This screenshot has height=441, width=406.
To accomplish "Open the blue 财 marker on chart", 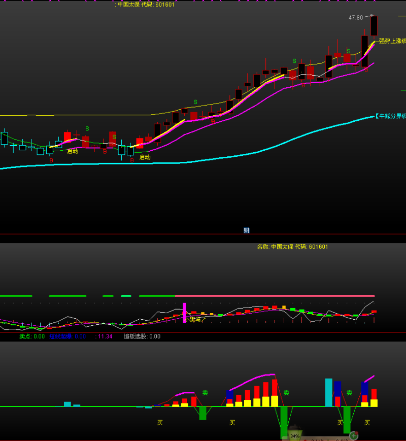I will [x=247, y=230].
